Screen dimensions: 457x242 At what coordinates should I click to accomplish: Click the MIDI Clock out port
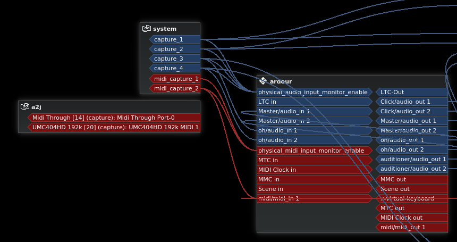click(412, 218)
